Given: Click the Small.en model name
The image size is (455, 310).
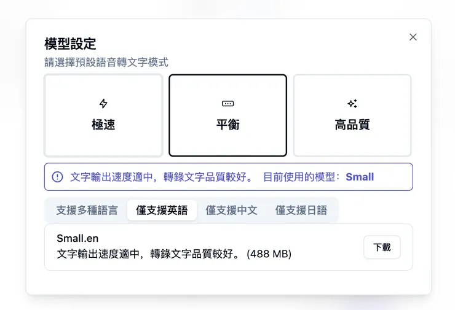Looking at the screenshot, I should [77, 238].
